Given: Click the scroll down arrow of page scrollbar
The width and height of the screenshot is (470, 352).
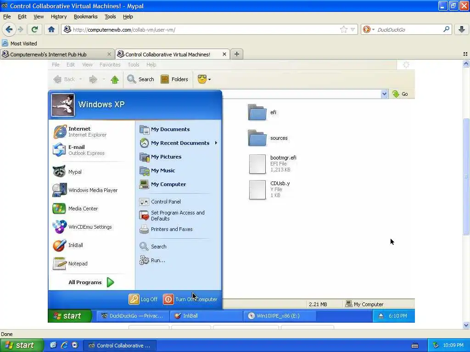Looking at the screenshot, I should pyautogui.click(x=466, y=325).
